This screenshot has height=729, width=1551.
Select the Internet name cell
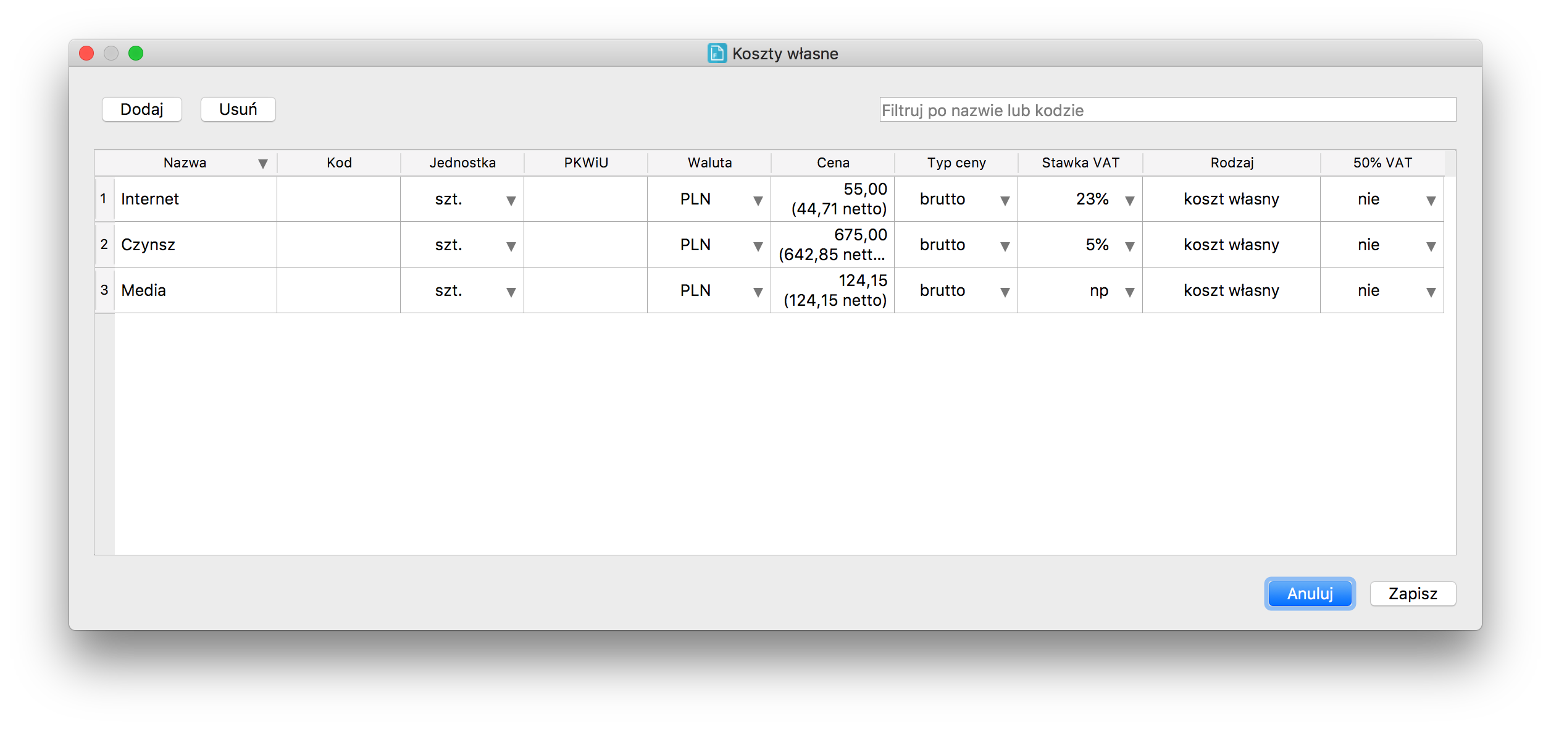pos(196,199)
